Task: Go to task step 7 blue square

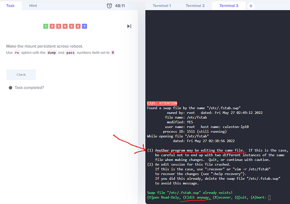Action: point(84,26)
